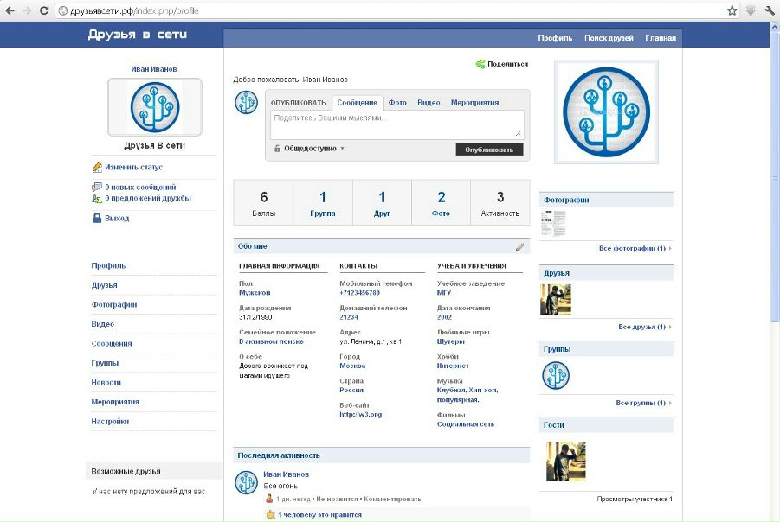Image resolution: width=780 pixels, height=522 pixels.
Task: Click the pencil icon beside Изменить статус
Action: click(97, 167)
